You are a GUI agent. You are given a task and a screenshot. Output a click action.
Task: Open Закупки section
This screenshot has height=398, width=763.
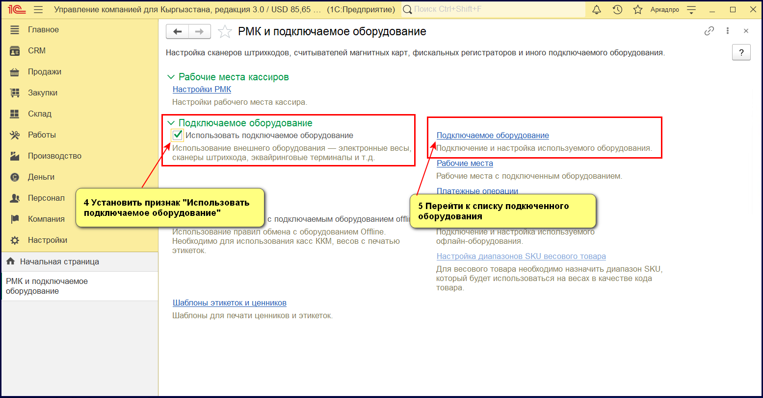pyautogui.click(x=43, y=93)
